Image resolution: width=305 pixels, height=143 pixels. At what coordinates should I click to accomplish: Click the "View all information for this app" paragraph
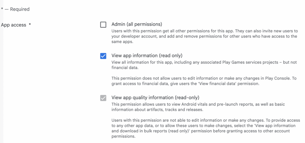pos(204,65)
